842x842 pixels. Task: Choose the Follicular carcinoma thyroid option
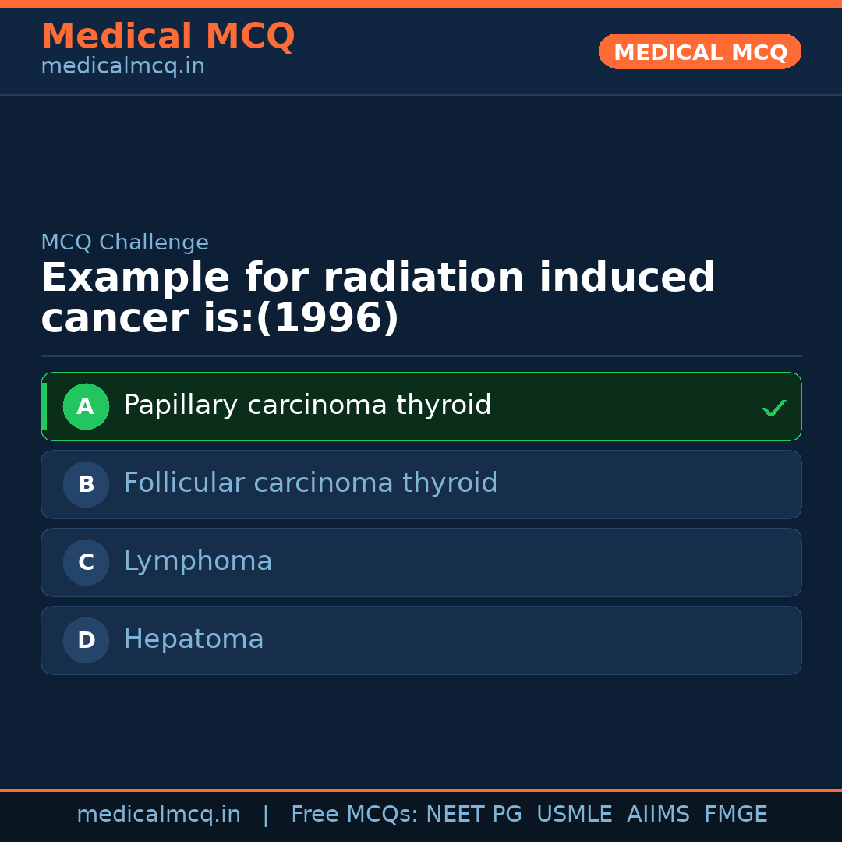[x=310, y=484]
